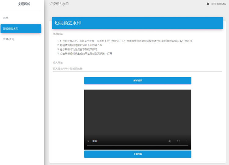
Task: Enter fullscreen mode in video player
Action: click(178, 141)
